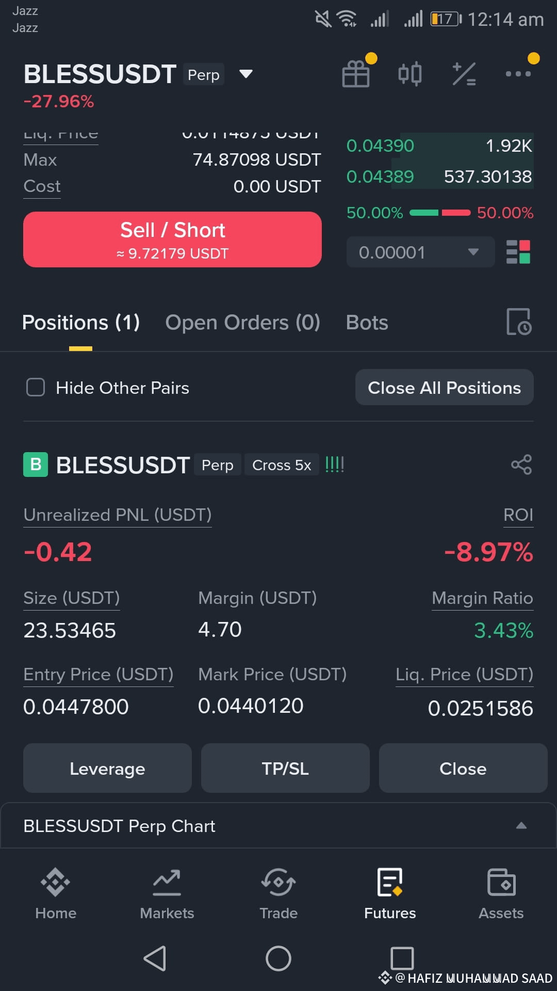Viewport: 557px width, 991px height.
Task: Tap the Close All Positions button
Action: point(444,387)
